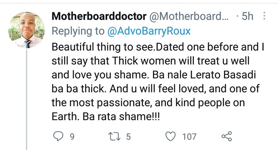Open the share icon menu

pos(227,136)
